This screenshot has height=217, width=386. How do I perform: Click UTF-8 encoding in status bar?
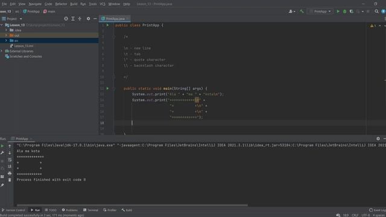click(365, 215)
